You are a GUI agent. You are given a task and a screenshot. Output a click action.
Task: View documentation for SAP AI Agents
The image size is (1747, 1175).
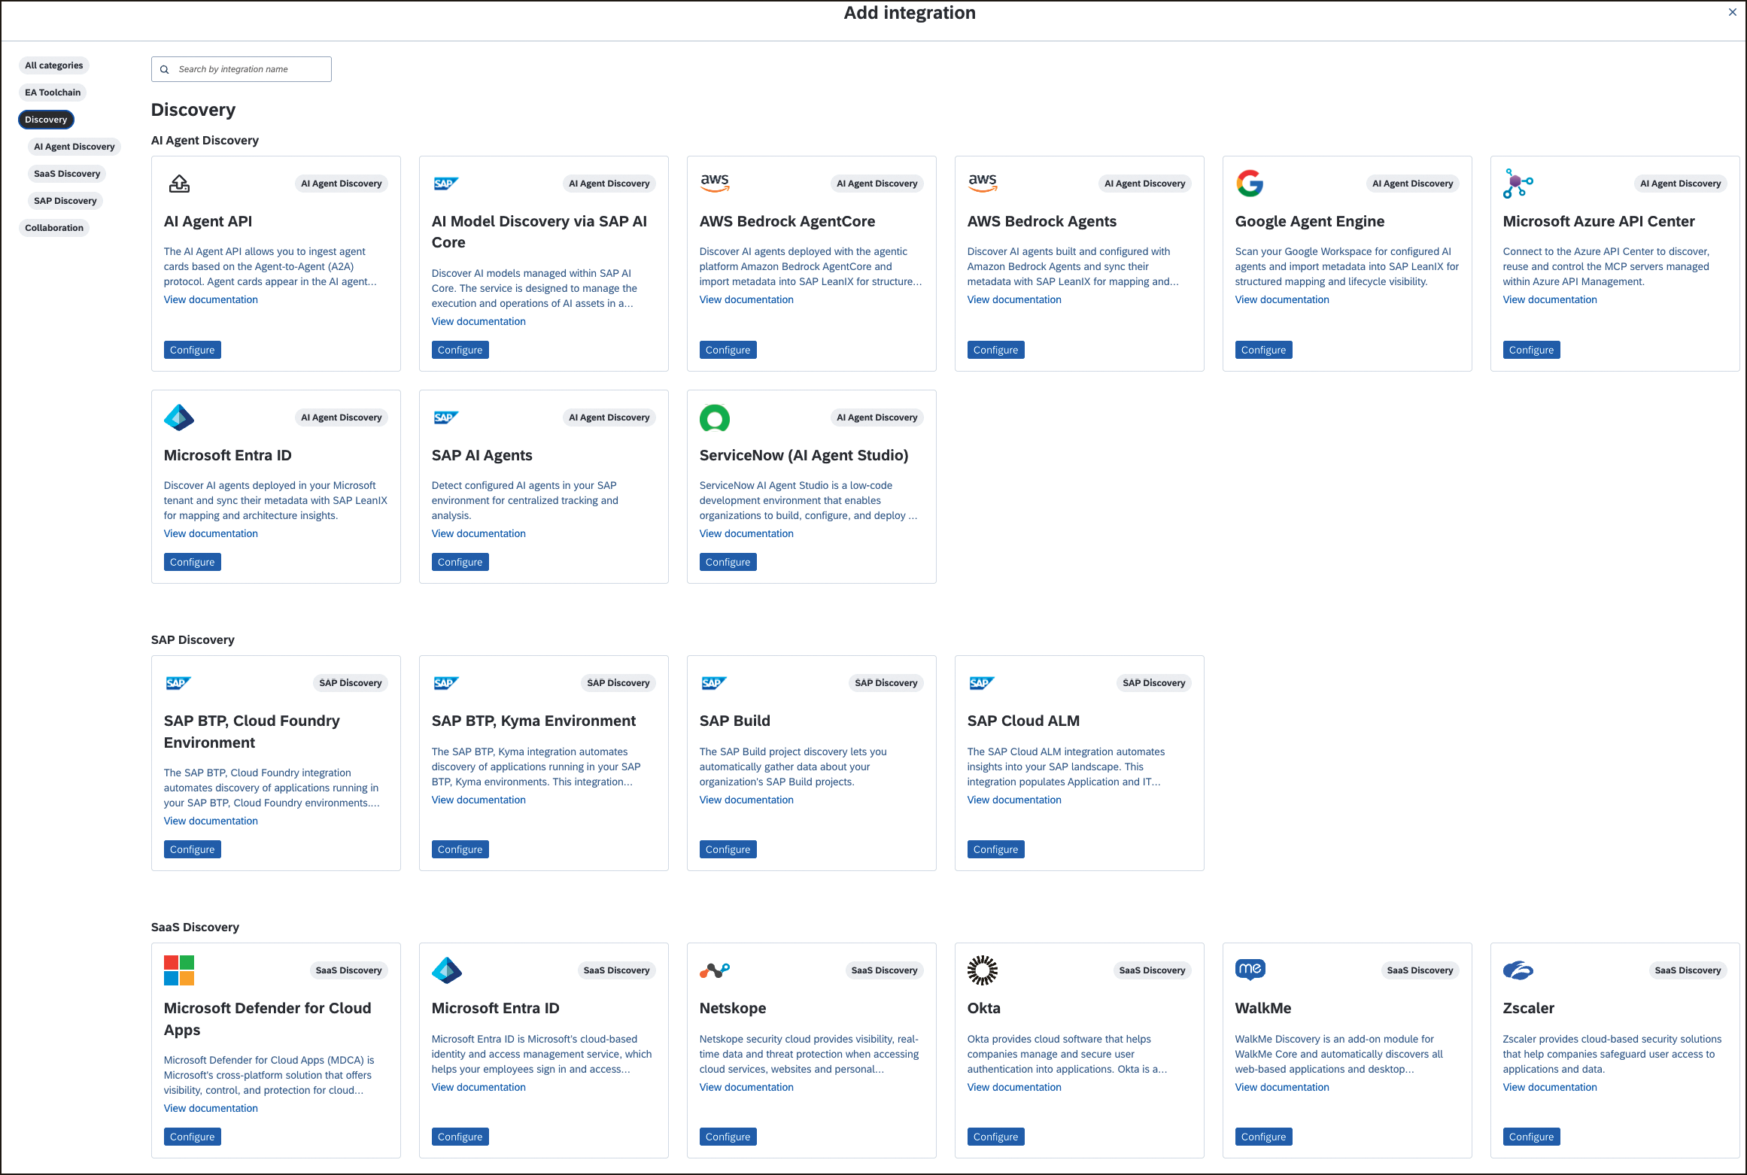pos(479,533)
